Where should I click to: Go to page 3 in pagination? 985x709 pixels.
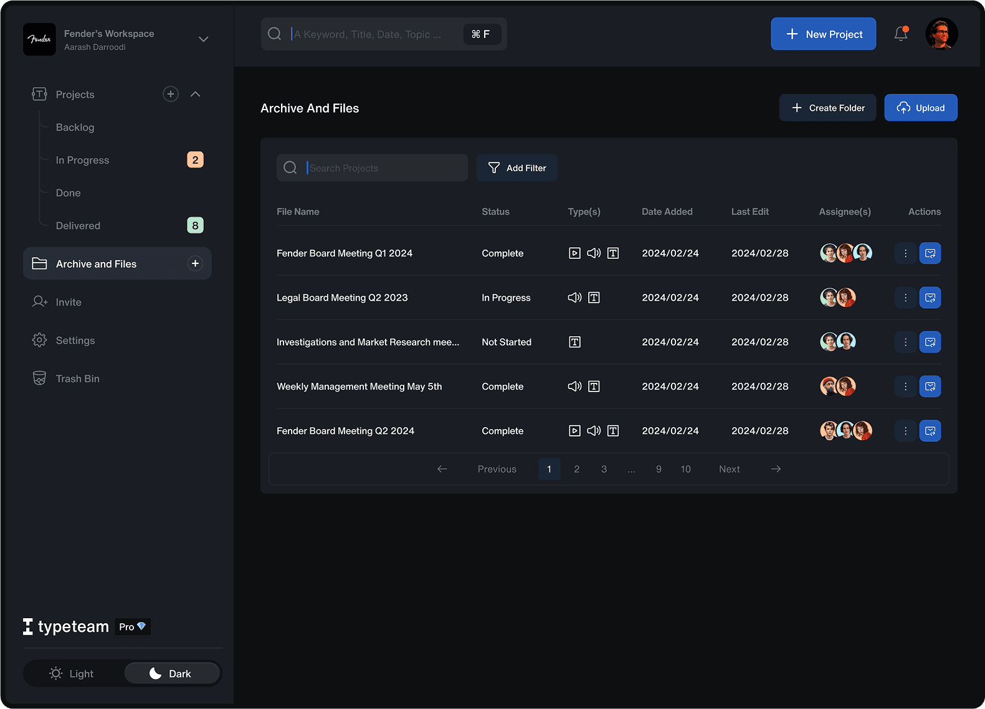pyautogui.click(x=604, y=469)
